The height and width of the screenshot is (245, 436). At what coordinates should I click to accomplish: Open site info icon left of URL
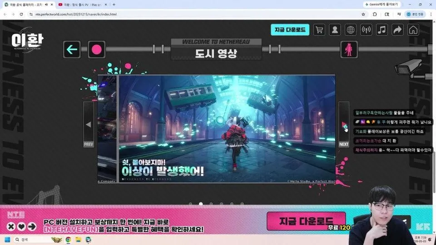[x=31, y=14]
